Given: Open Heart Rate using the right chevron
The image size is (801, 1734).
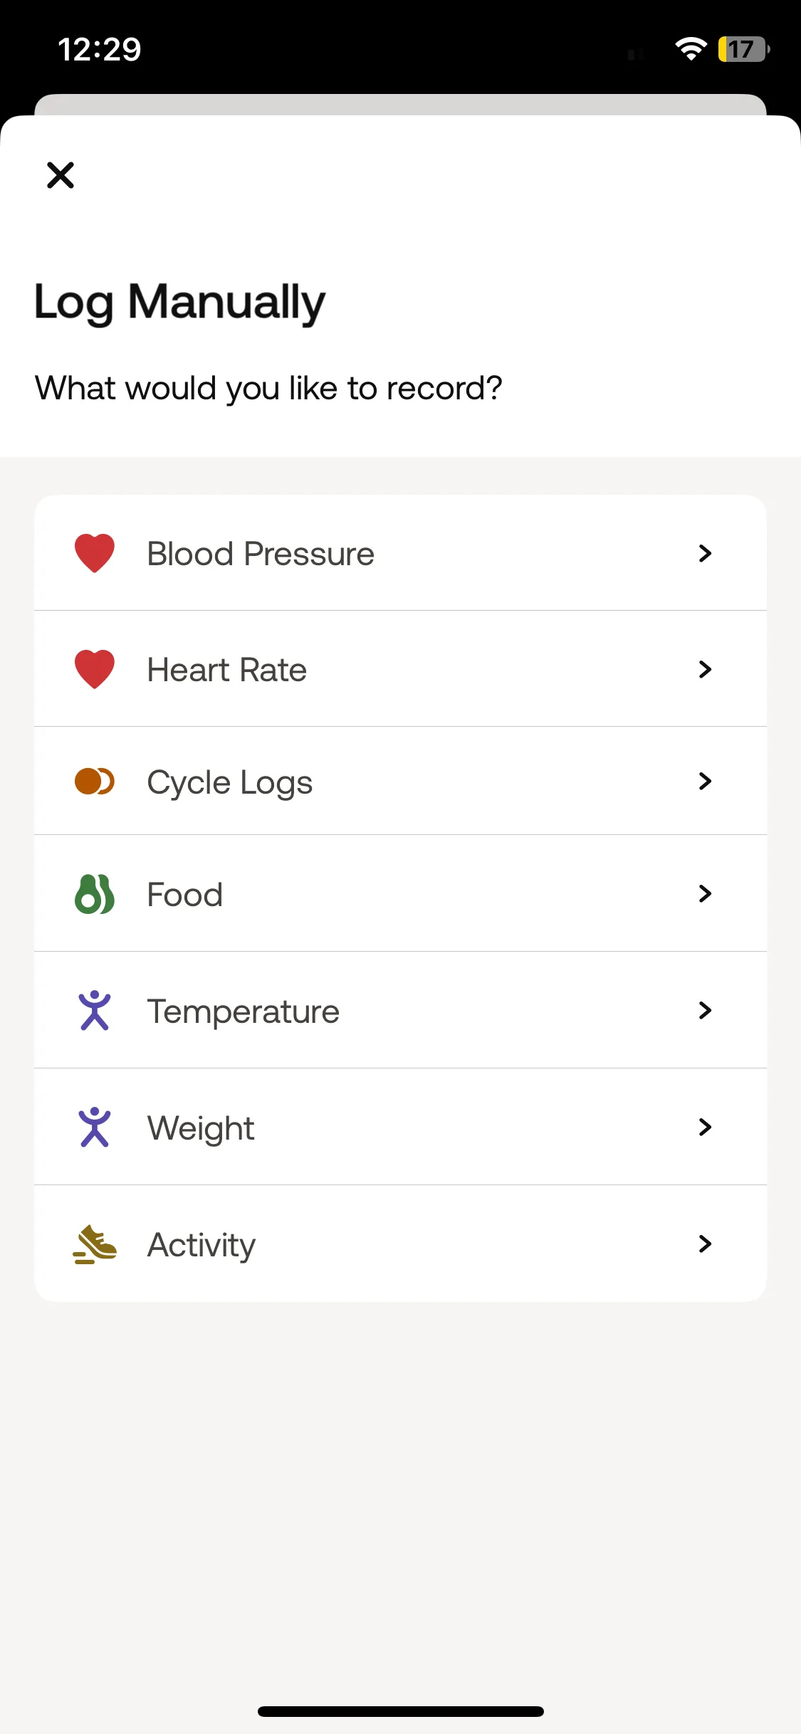Looking at the screenshot, I should (705, 669).
